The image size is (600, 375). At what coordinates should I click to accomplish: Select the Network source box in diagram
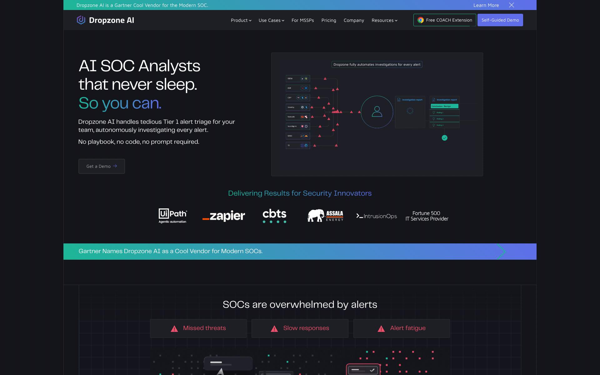[x=298, y=117]
